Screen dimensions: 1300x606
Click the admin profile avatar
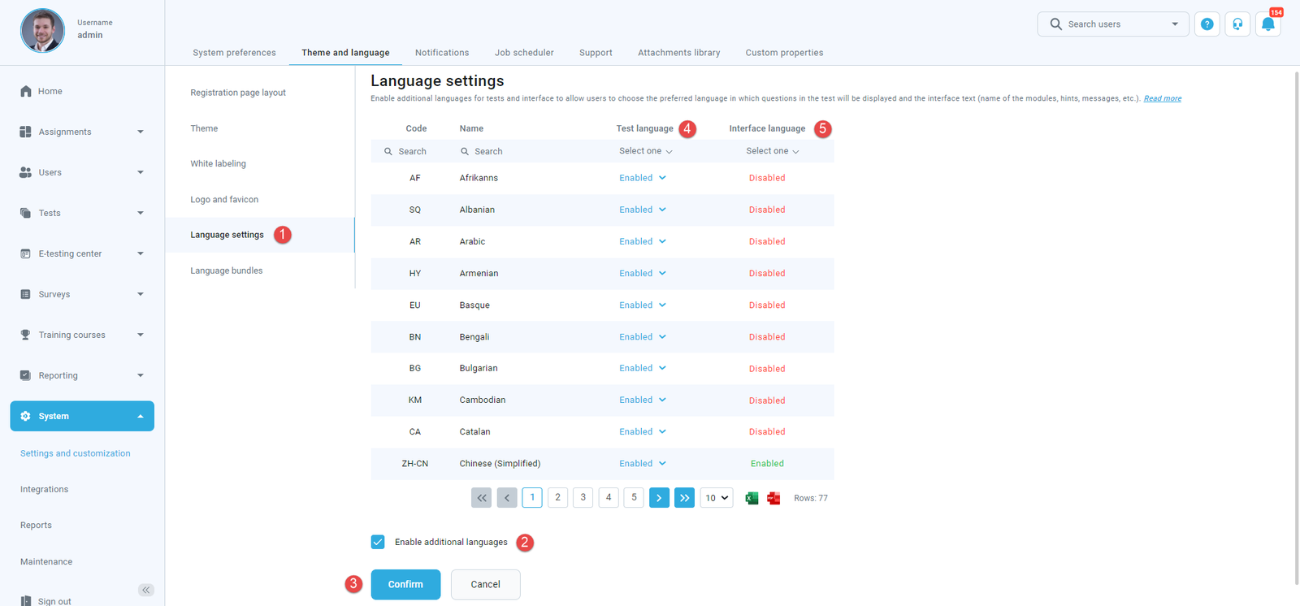pos(42,30)
